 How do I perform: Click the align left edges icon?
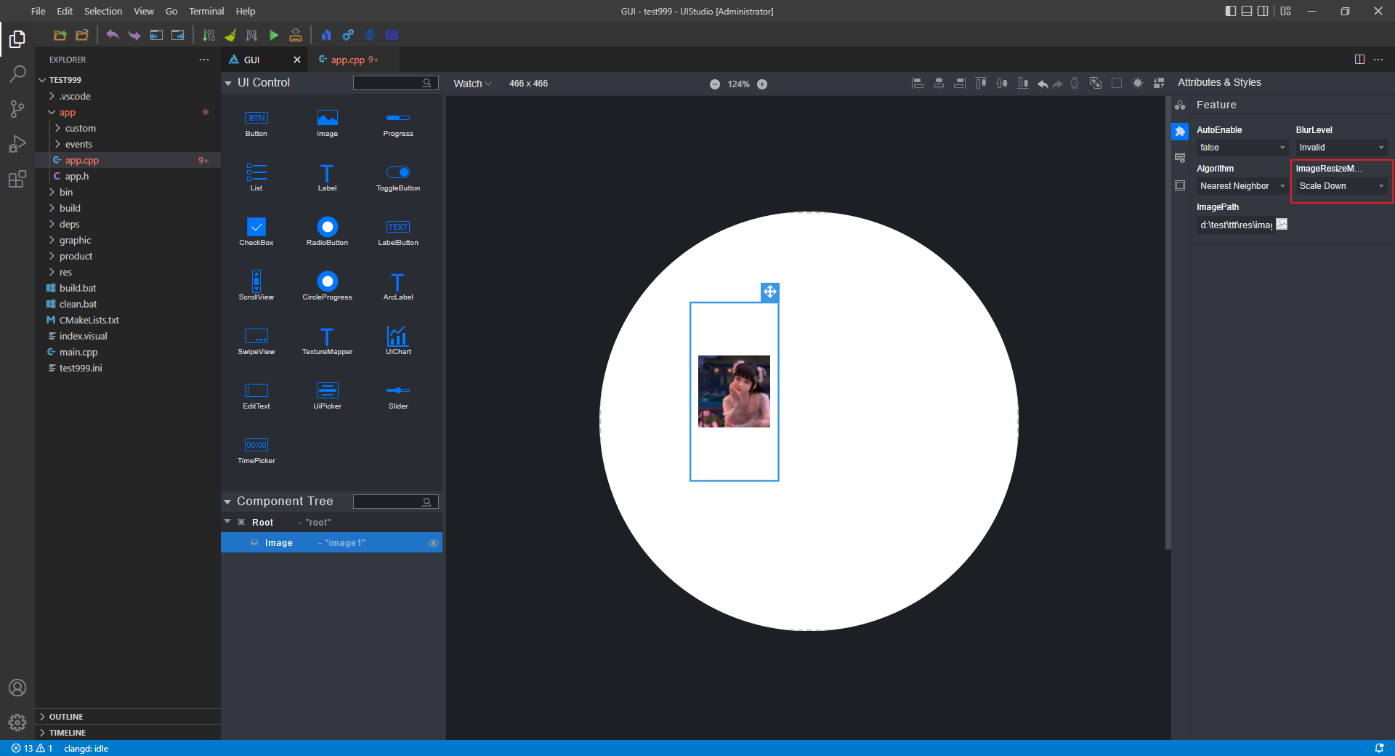pos(918,84)
